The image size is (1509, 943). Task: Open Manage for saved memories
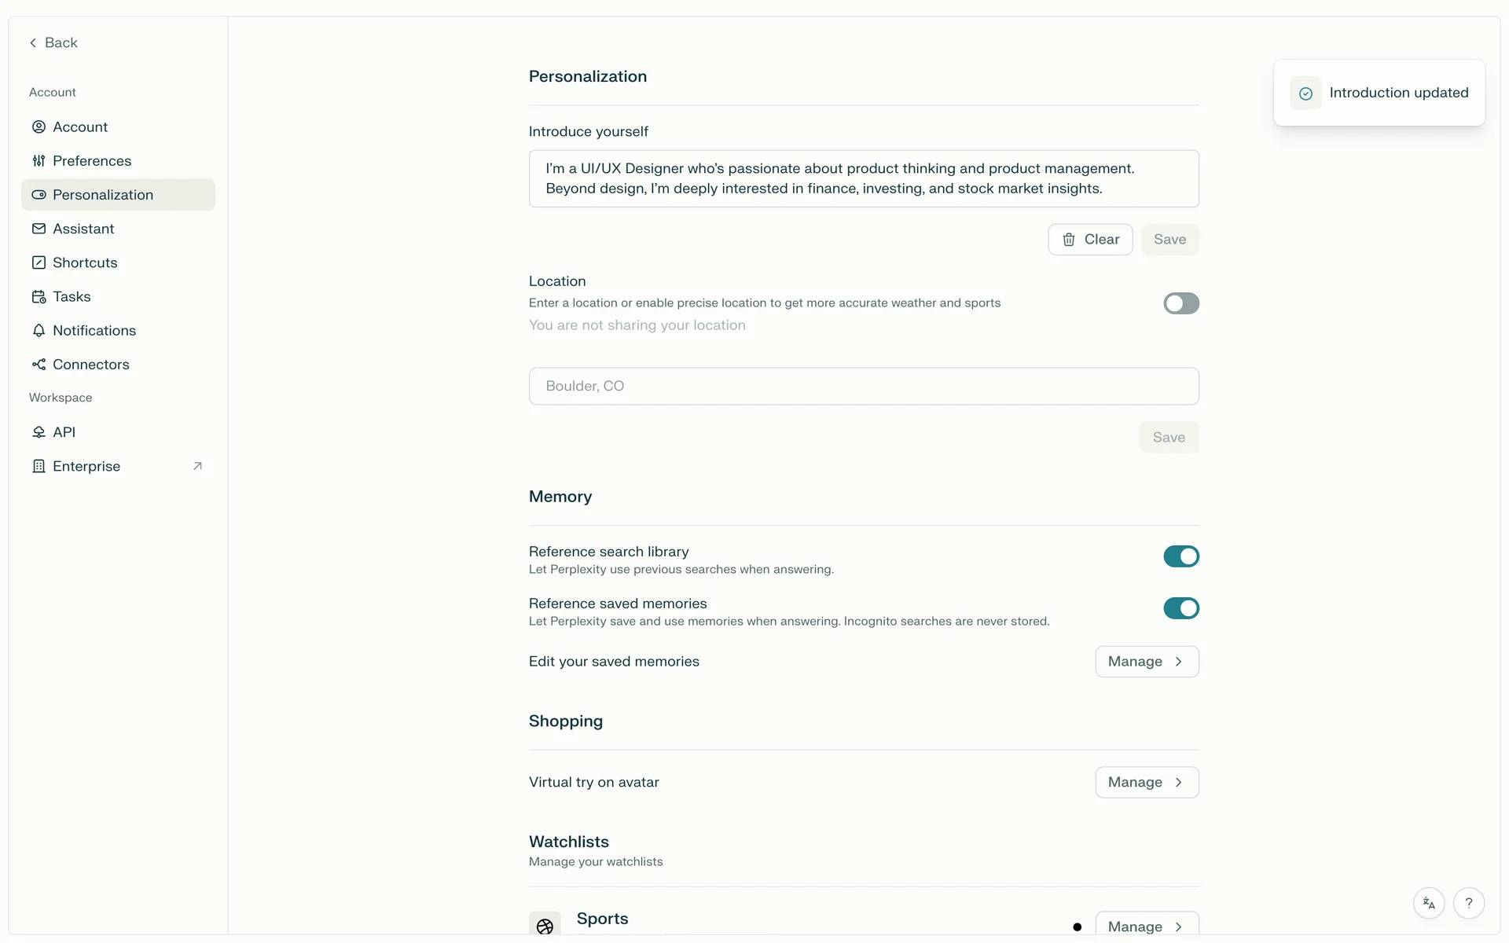coord(1146,662)
